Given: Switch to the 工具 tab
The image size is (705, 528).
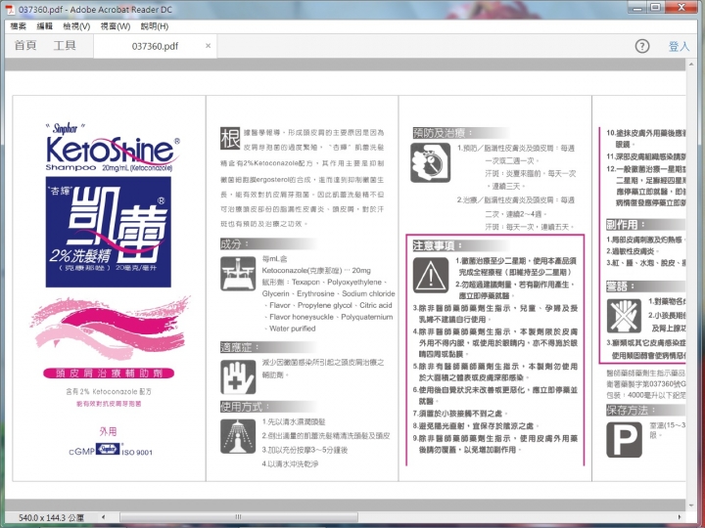Looking at the screenshot, I should click(65, 45).
